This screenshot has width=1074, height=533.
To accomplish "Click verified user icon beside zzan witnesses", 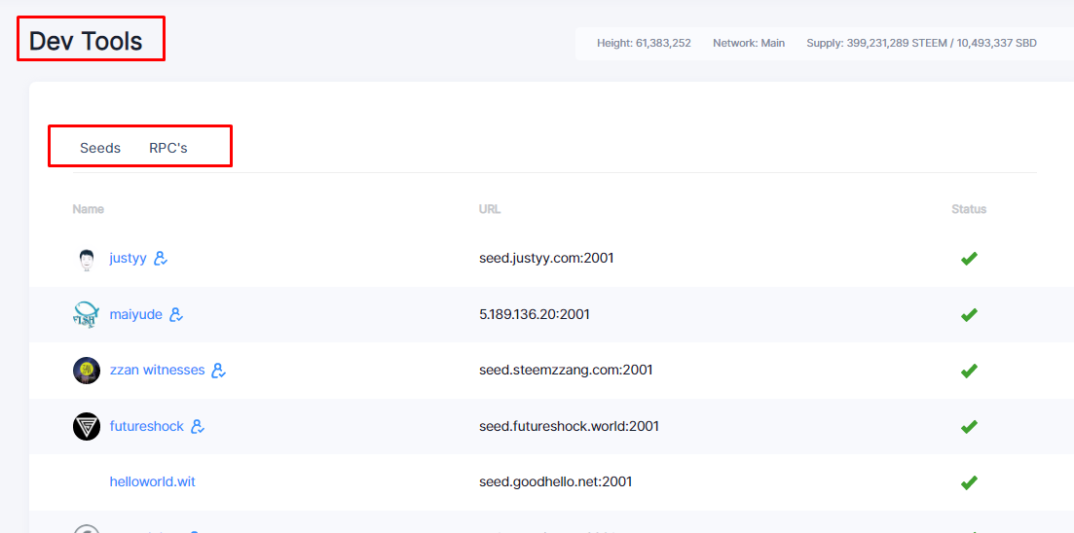I will pos(218,371).
